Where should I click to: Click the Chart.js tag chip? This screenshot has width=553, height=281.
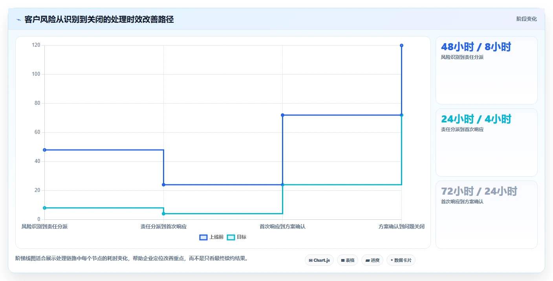click(x=319, y=260)
